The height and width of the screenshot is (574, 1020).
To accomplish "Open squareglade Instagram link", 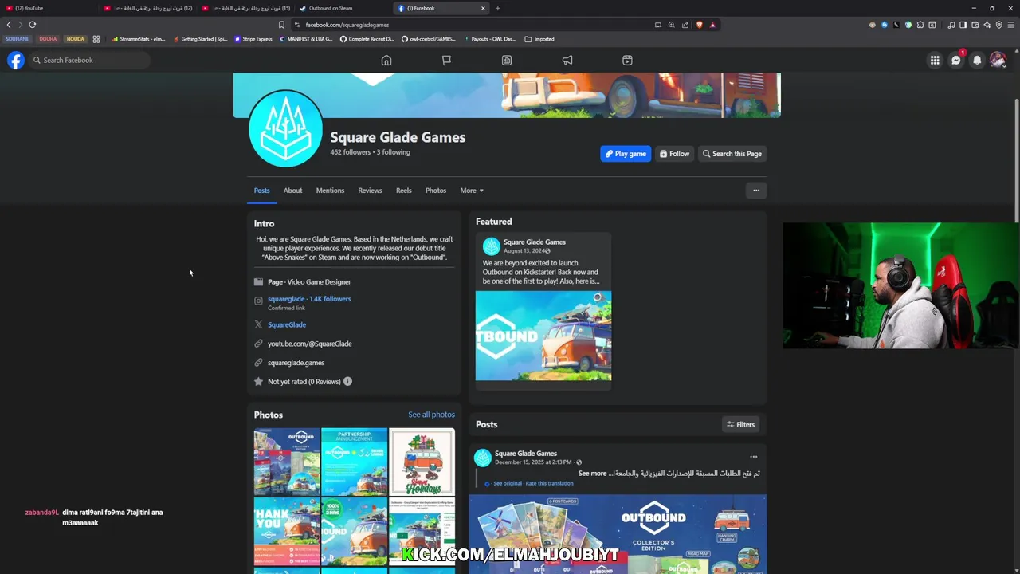I will click(309, 299).
